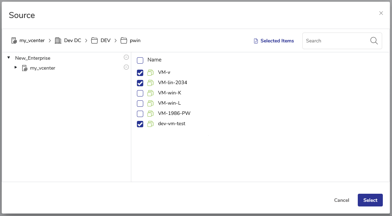
Task: Click the VM icon next to VM-lin-2034
Action: pyautogui.click(x=151, y=83)
